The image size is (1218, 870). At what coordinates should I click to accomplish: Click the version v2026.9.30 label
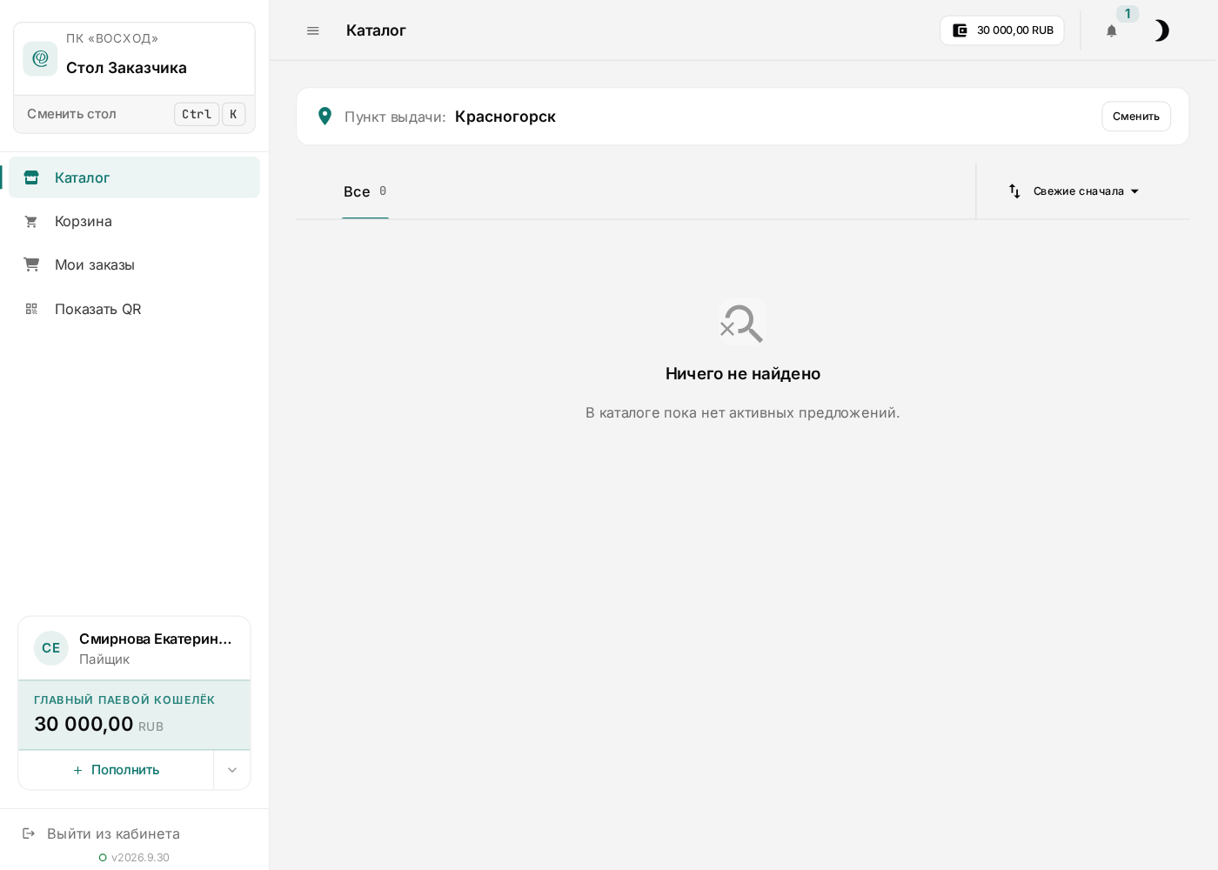click(140, 858)
